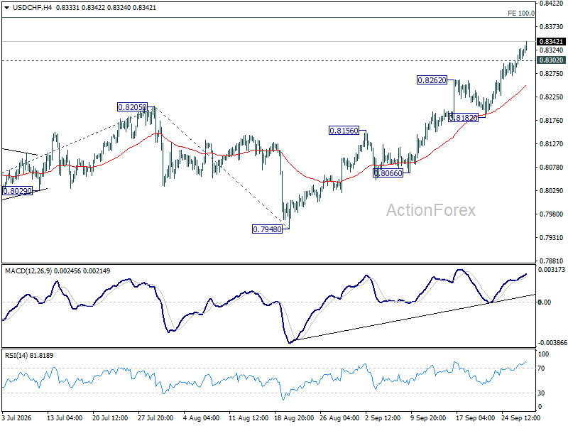
Task: Expand the USDCHF,H4 chart title triangle
Action: coord(6,8)
